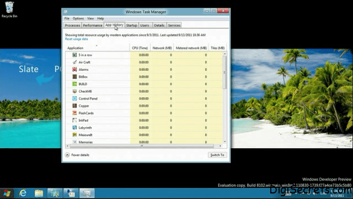
Task: Switch to the Startup tab
Action: tap(131, 25)
